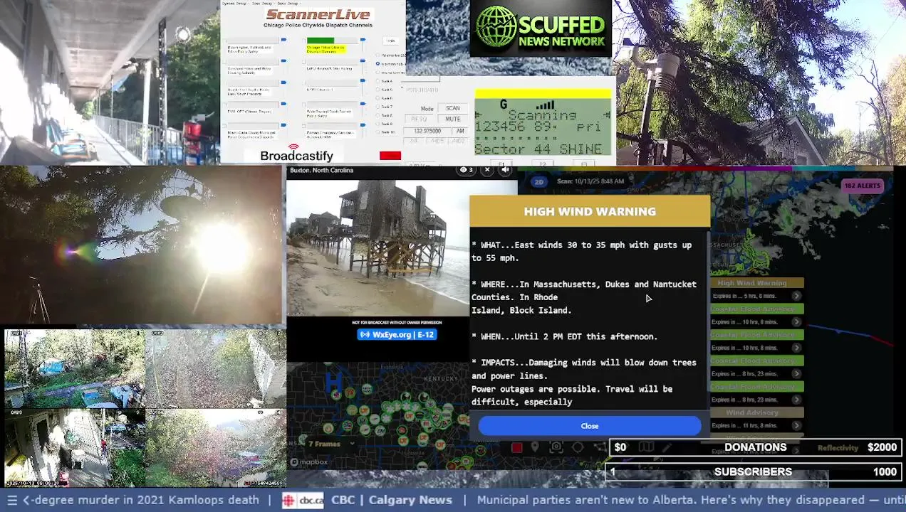
Task: Click the scanner LCD display
Action: (543, 127)
